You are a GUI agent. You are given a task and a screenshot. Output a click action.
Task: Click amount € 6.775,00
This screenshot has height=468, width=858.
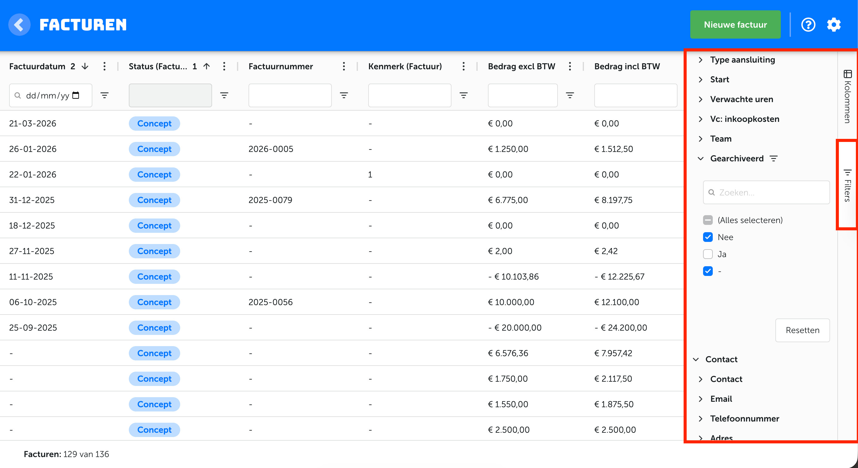pyautogui.click(x=508, y=200)
